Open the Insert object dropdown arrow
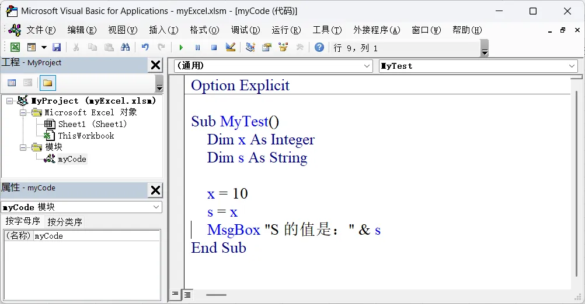585x304 pixels. point(44,47)
